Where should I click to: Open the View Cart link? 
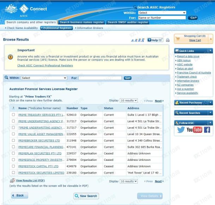tap(195, 40)
